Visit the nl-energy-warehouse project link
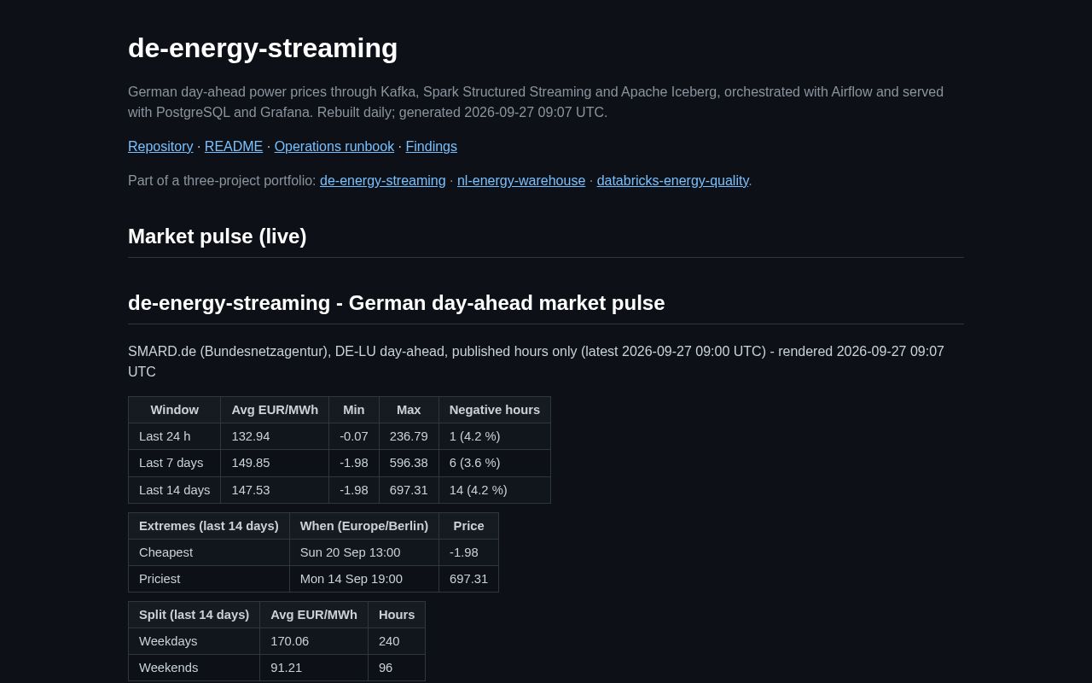The image size is (1092, 683). click(x=521, y=180)
